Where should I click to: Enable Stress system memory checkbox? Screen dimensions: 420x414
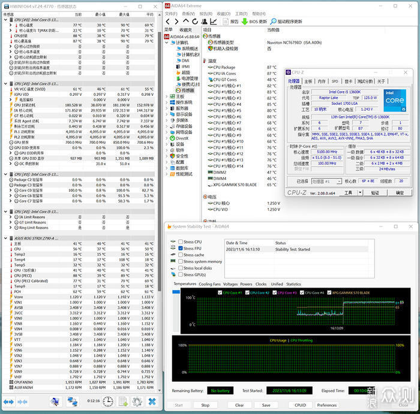pos(181,262)
